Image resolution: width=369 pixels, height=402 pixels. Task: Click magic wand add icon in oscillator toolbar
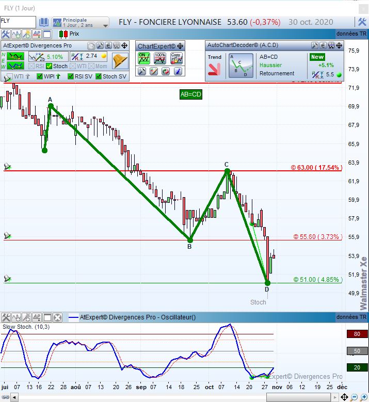[27, 318]
